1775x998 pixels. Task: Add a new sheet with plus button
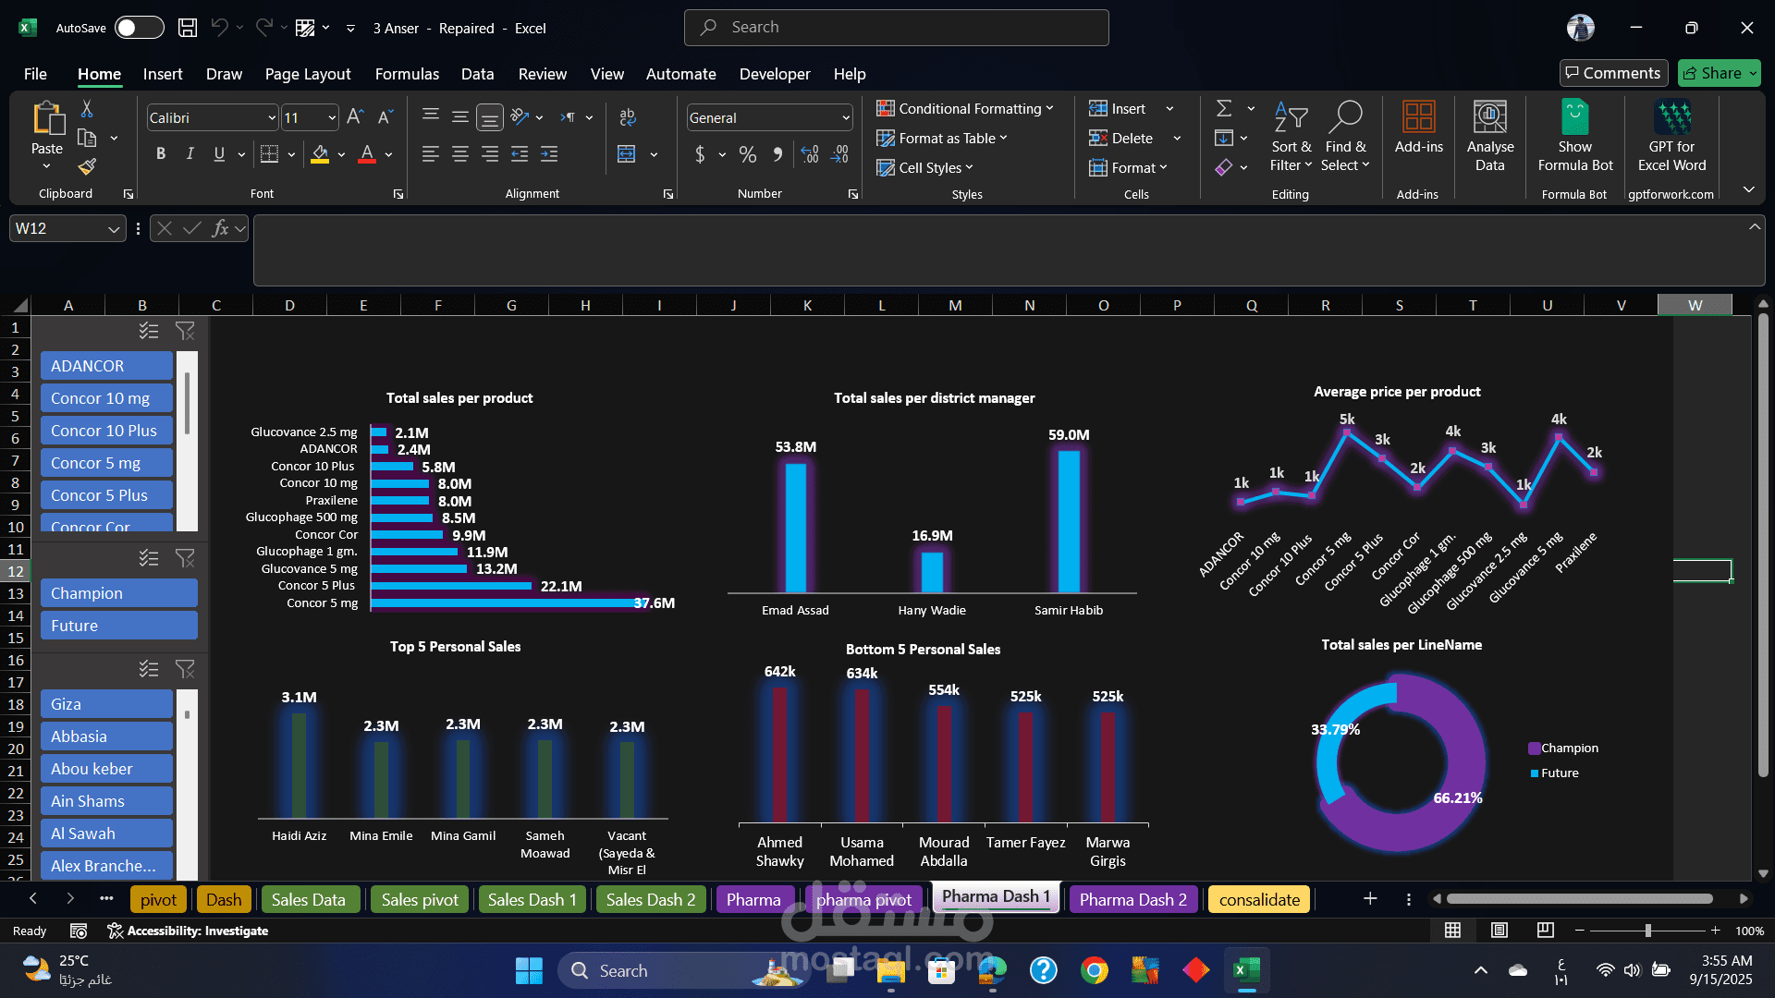click(1370, 898)
